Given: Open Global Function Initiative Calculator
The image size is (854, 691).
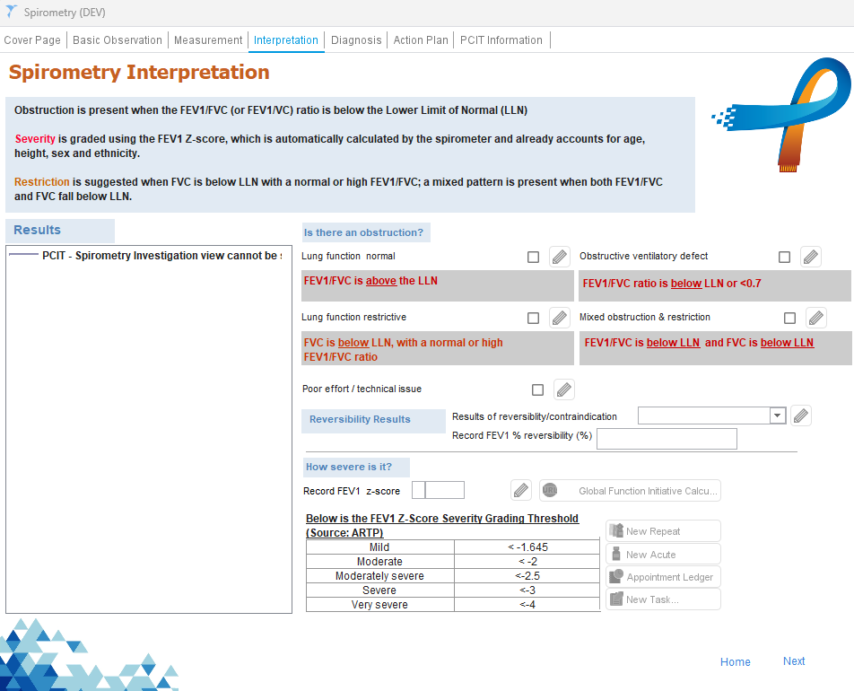Looking at the screenshot, I should [x=630, y=491].
